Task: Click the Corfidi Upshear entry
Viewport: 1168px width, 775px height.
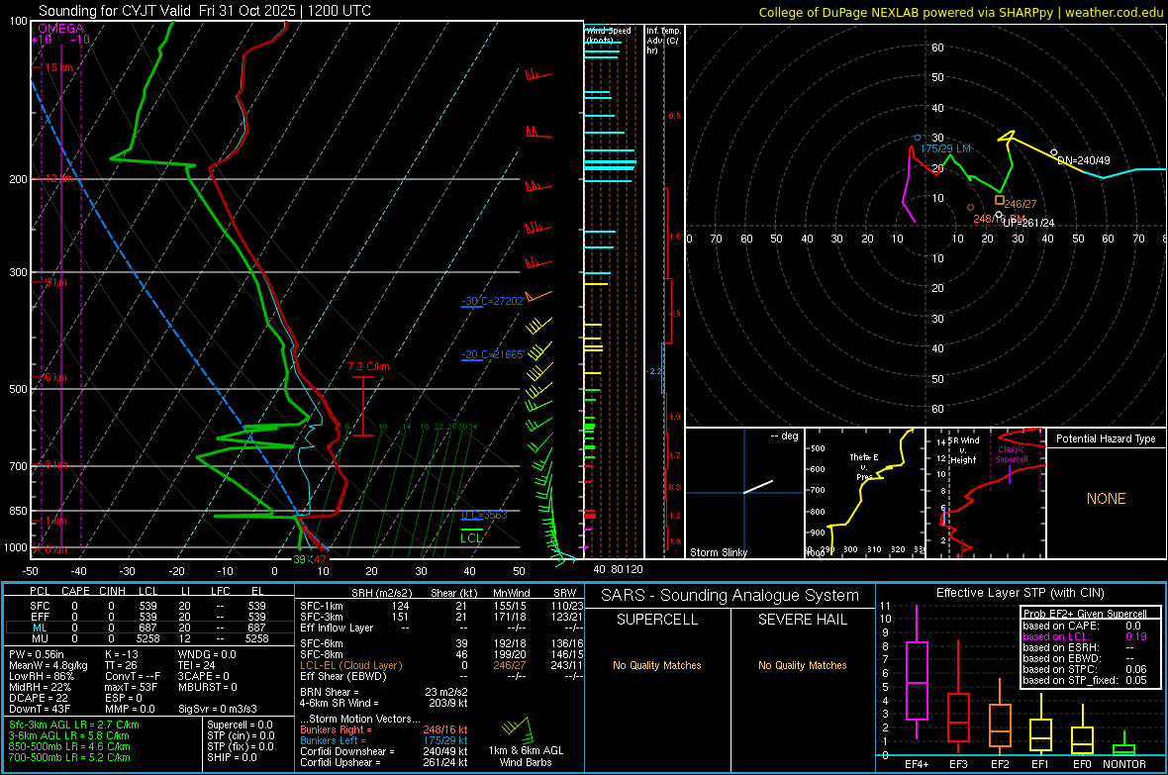Action: coord(384,762)
